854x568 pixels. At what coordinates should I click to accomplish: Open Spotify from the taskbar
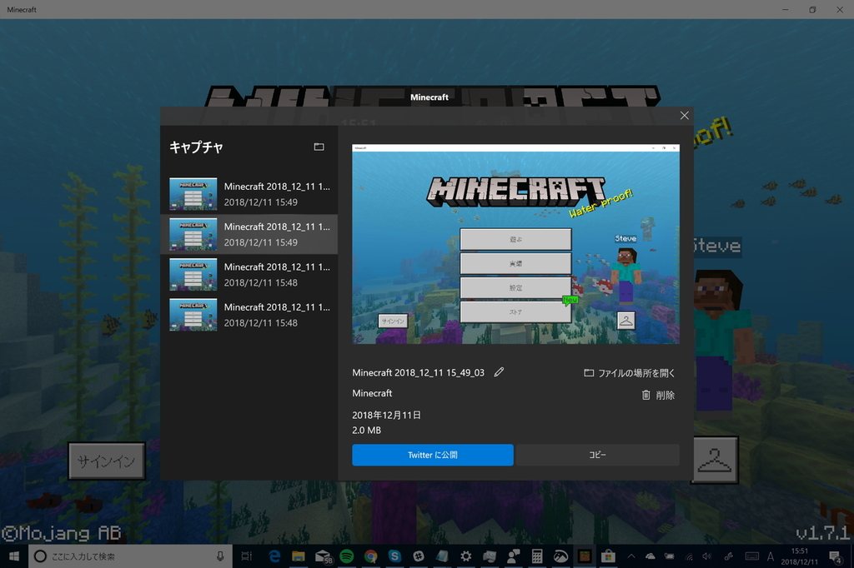(346, 556)
